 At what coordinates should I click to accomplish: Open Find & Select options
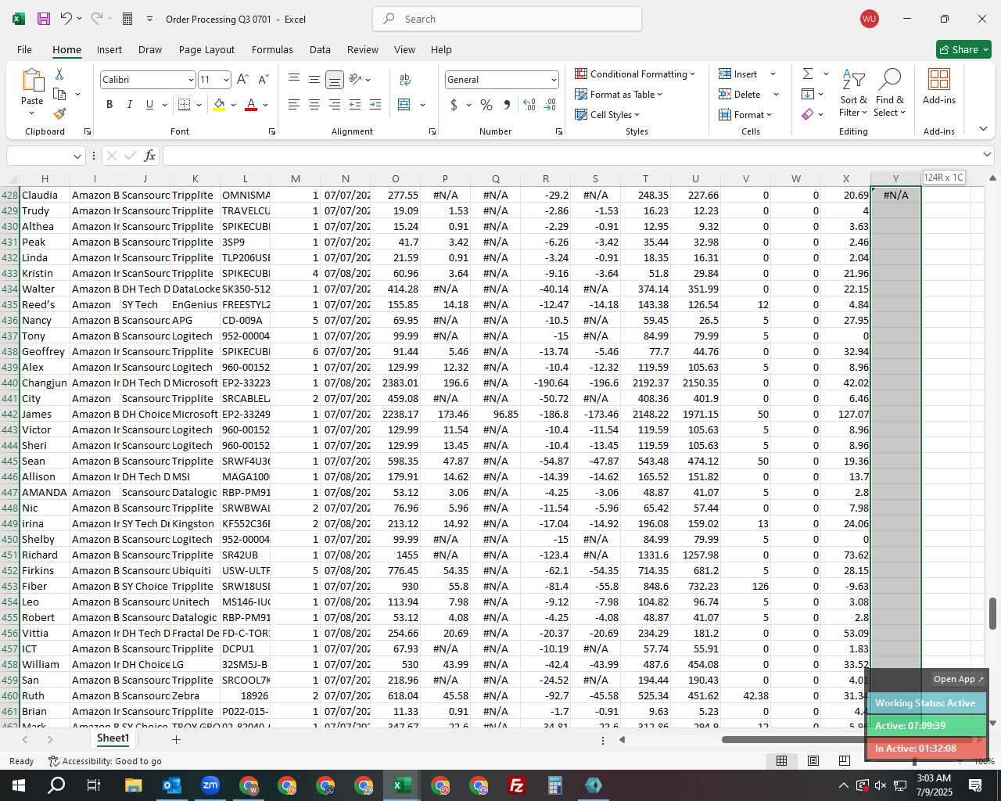[x=890, y=92]
